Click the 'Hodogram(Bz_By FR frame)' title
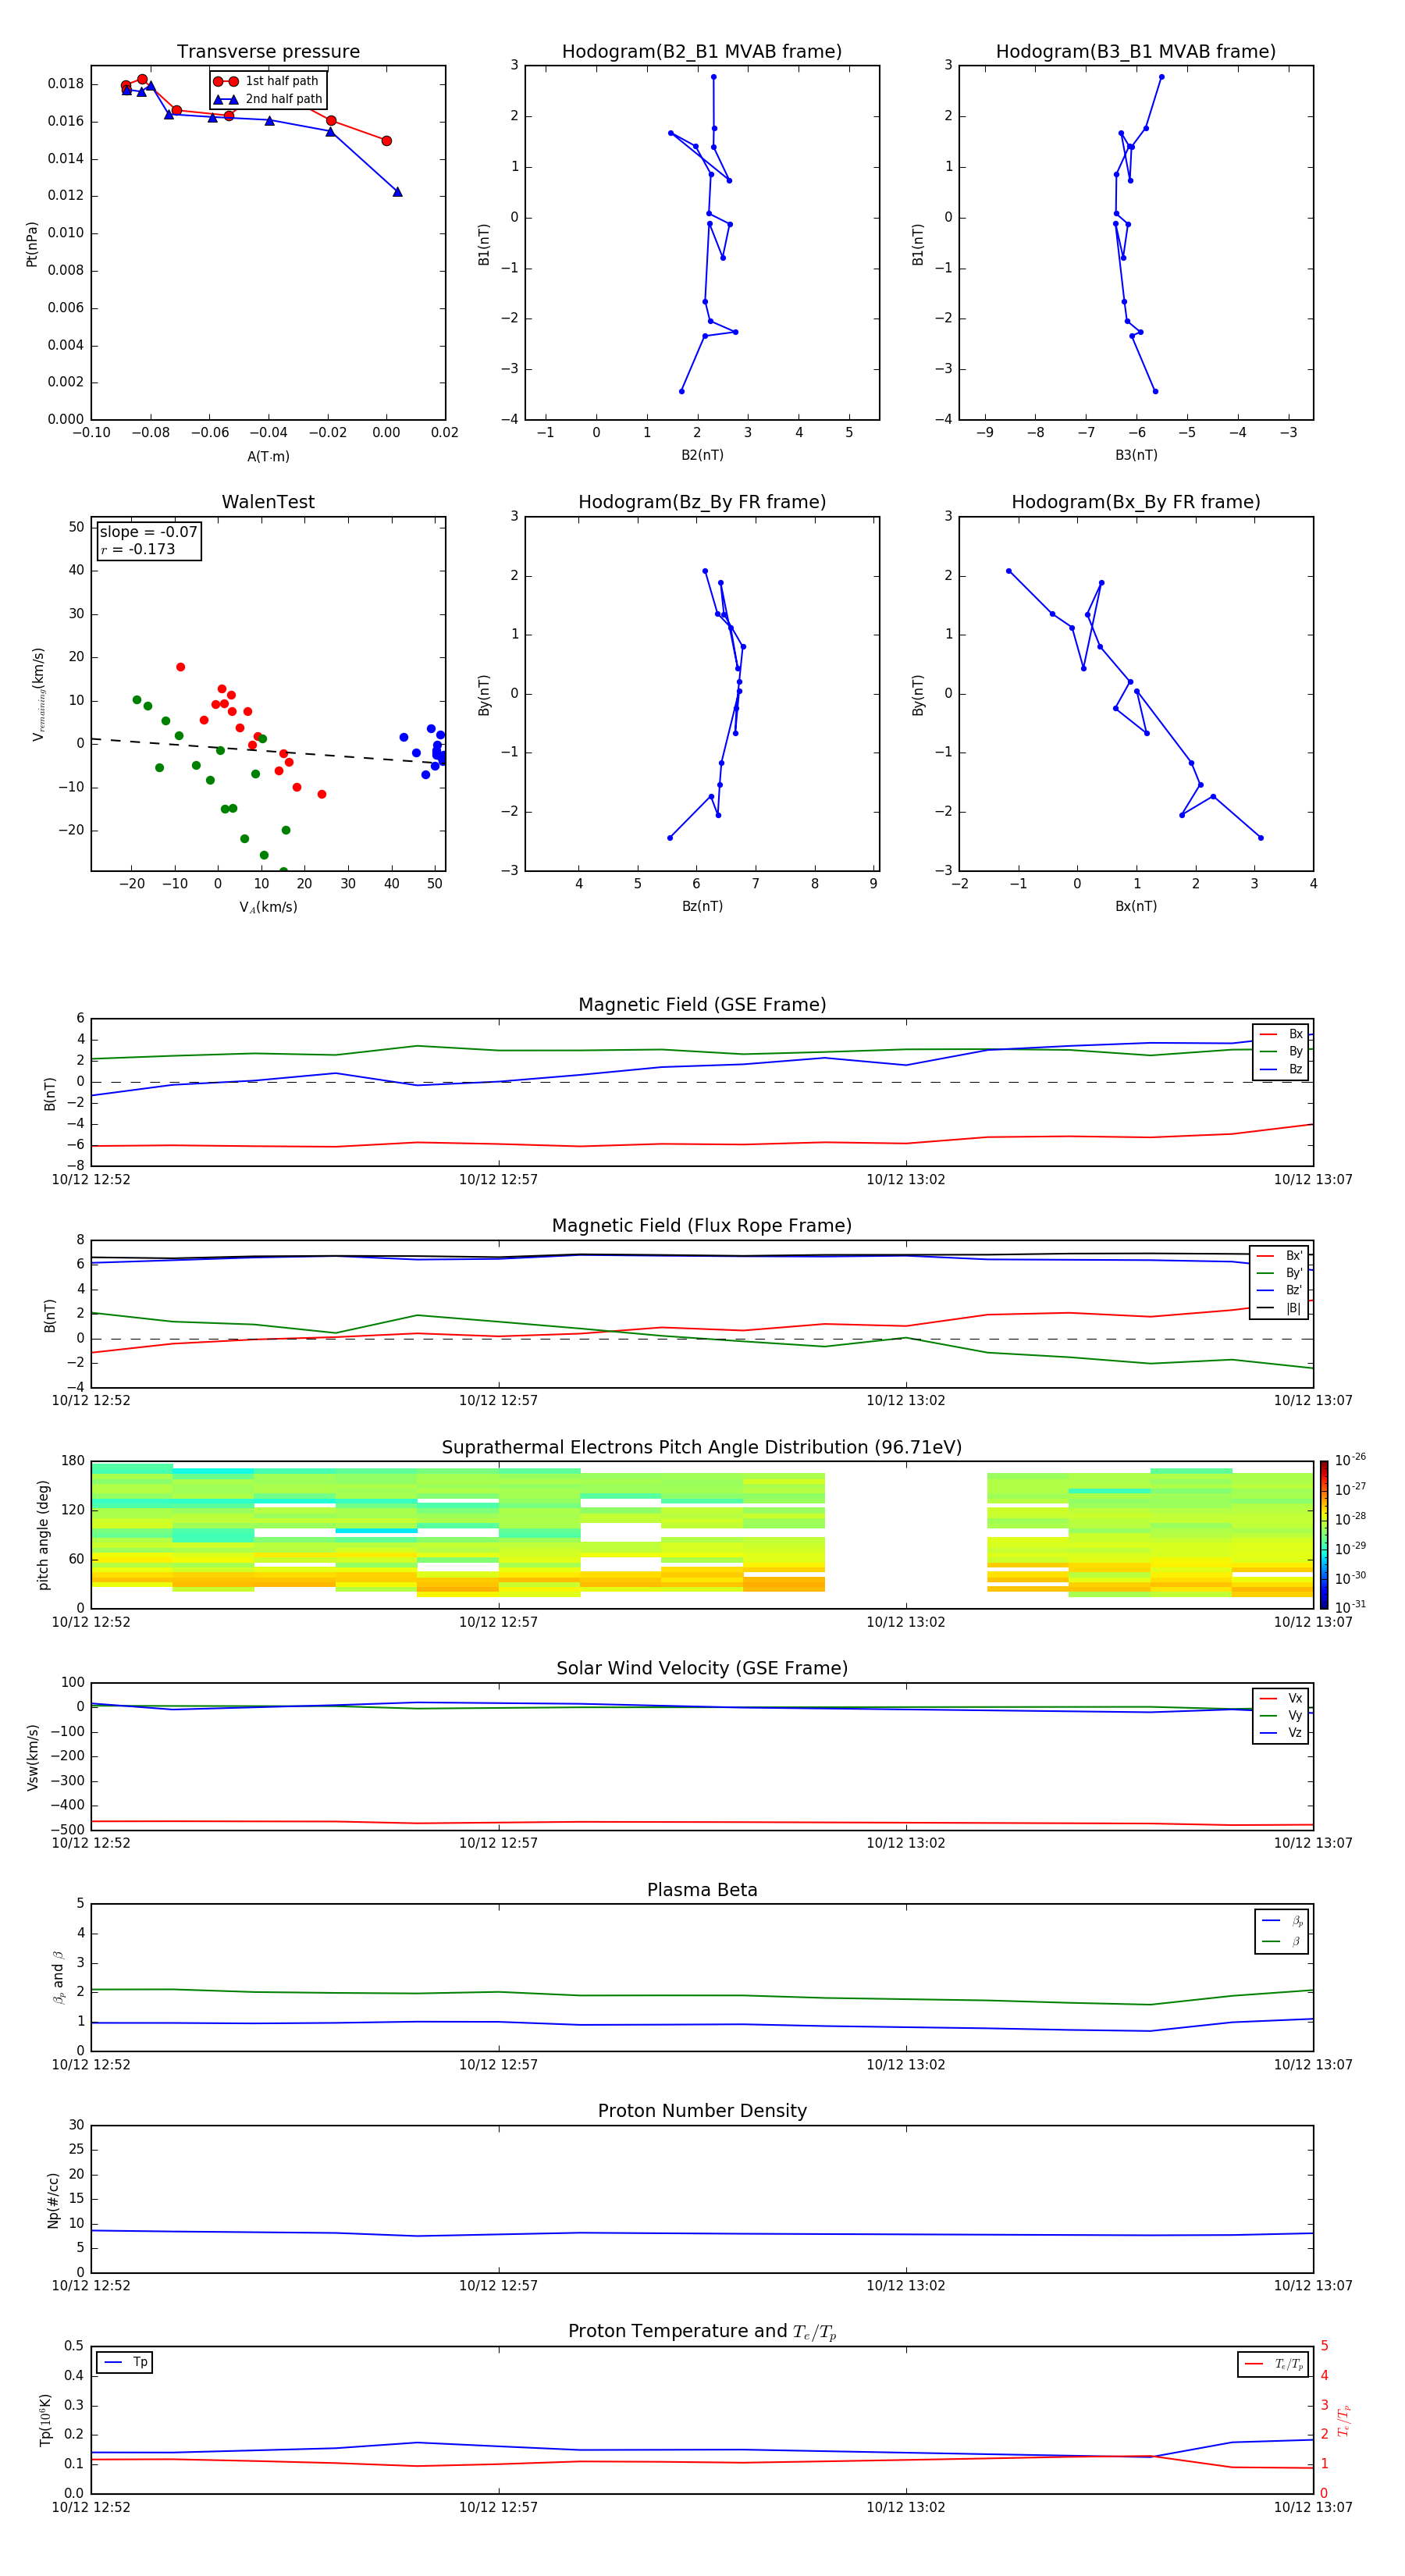The height and width of the screenshot is (2576, 1405). pos(702,502)
